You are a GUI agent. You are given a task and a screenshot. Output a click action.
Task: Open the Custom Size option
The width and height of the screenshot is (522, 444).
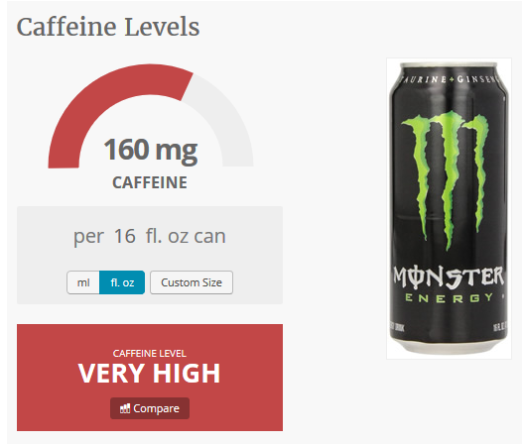(x=192, y=282)
